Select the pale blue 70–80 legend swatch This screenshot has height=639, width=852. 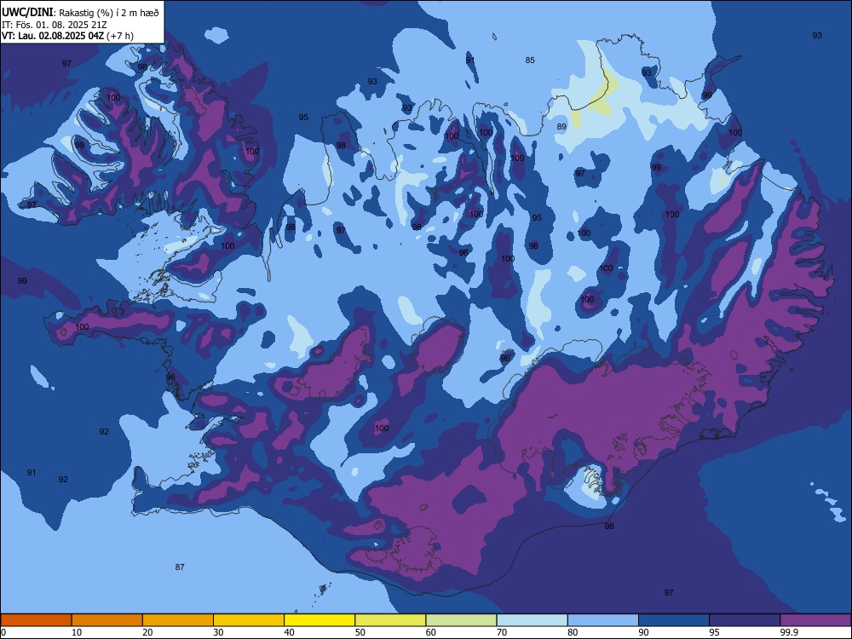(532, 620)
